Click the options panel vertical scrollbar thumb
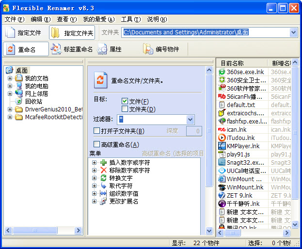 click(209, 130)
